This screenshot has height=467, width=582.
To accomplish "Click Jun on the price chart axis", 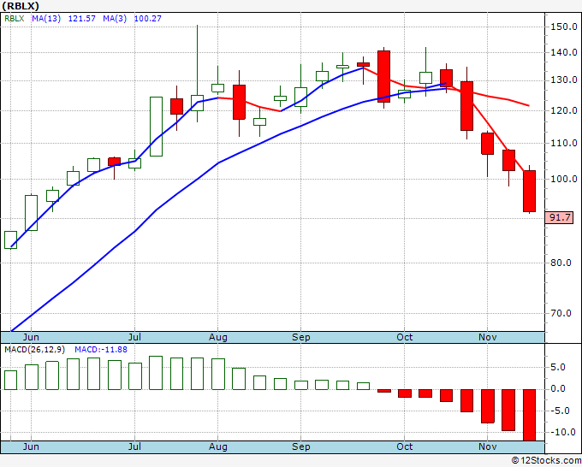I will [31, 337].
